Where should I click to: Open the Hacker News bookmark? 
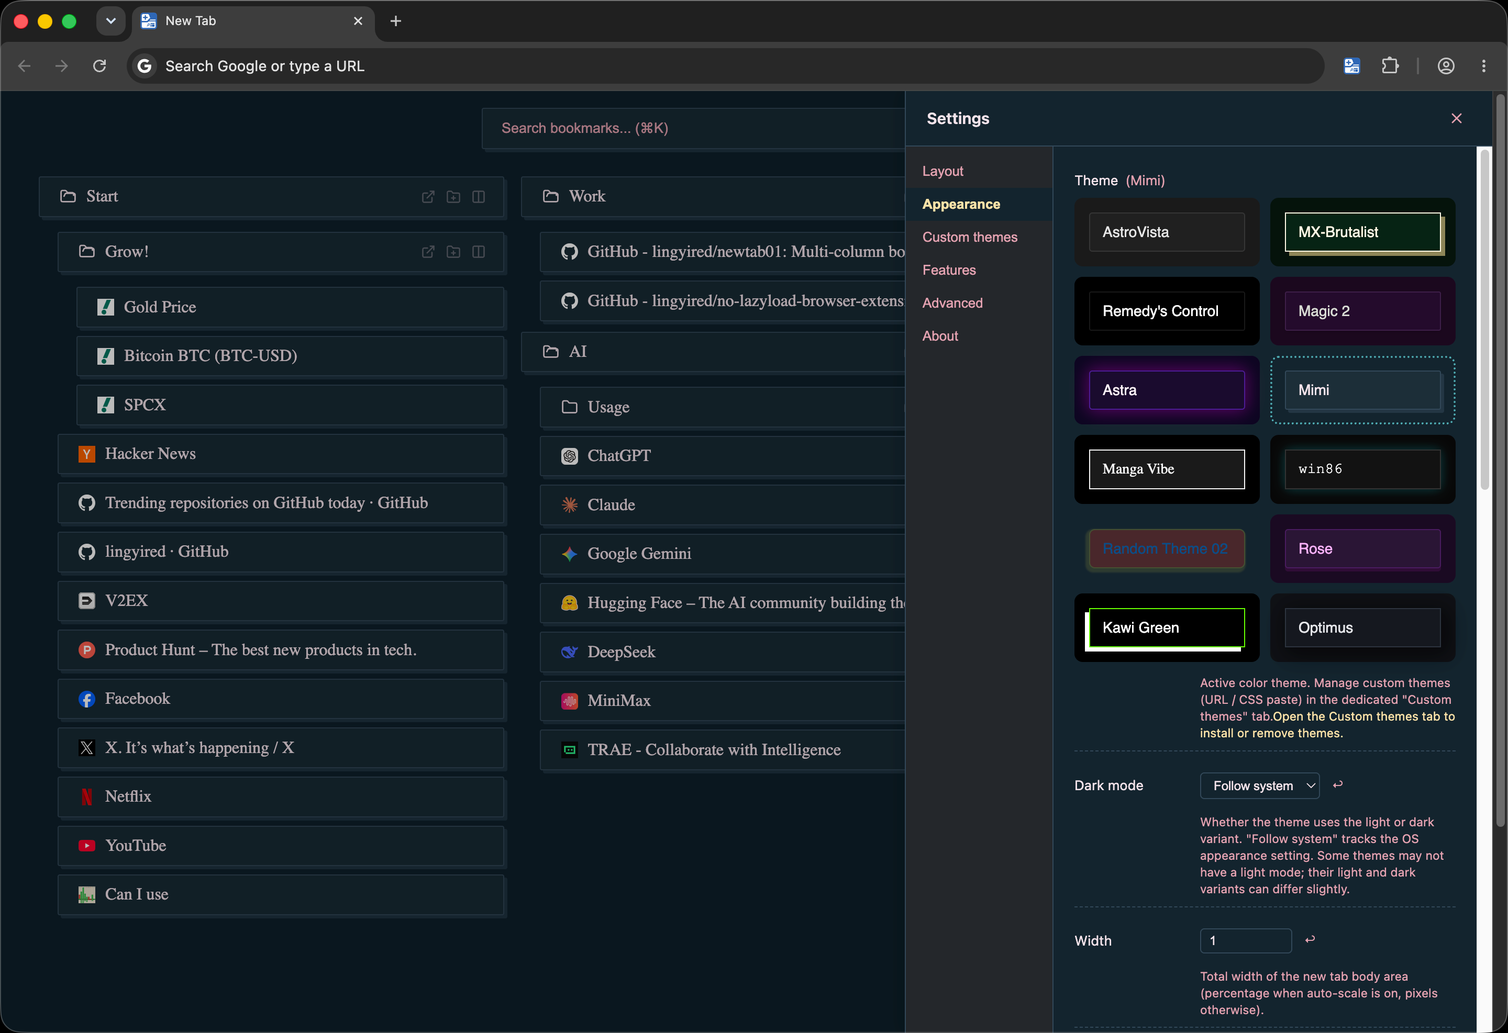pos(281,454)
